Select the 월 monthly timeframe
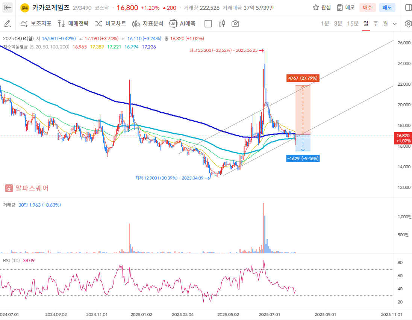The image size is (412, 320). (385, 24)
